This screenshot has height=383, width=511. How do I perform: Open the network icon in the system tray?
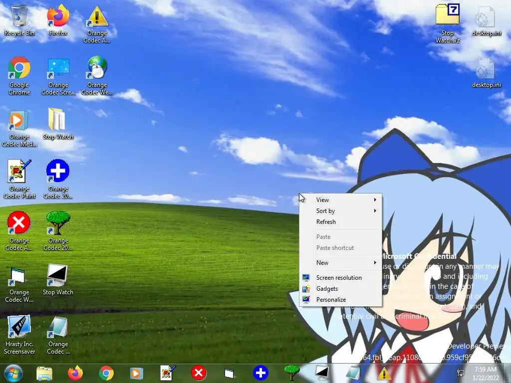pos(461,373)
